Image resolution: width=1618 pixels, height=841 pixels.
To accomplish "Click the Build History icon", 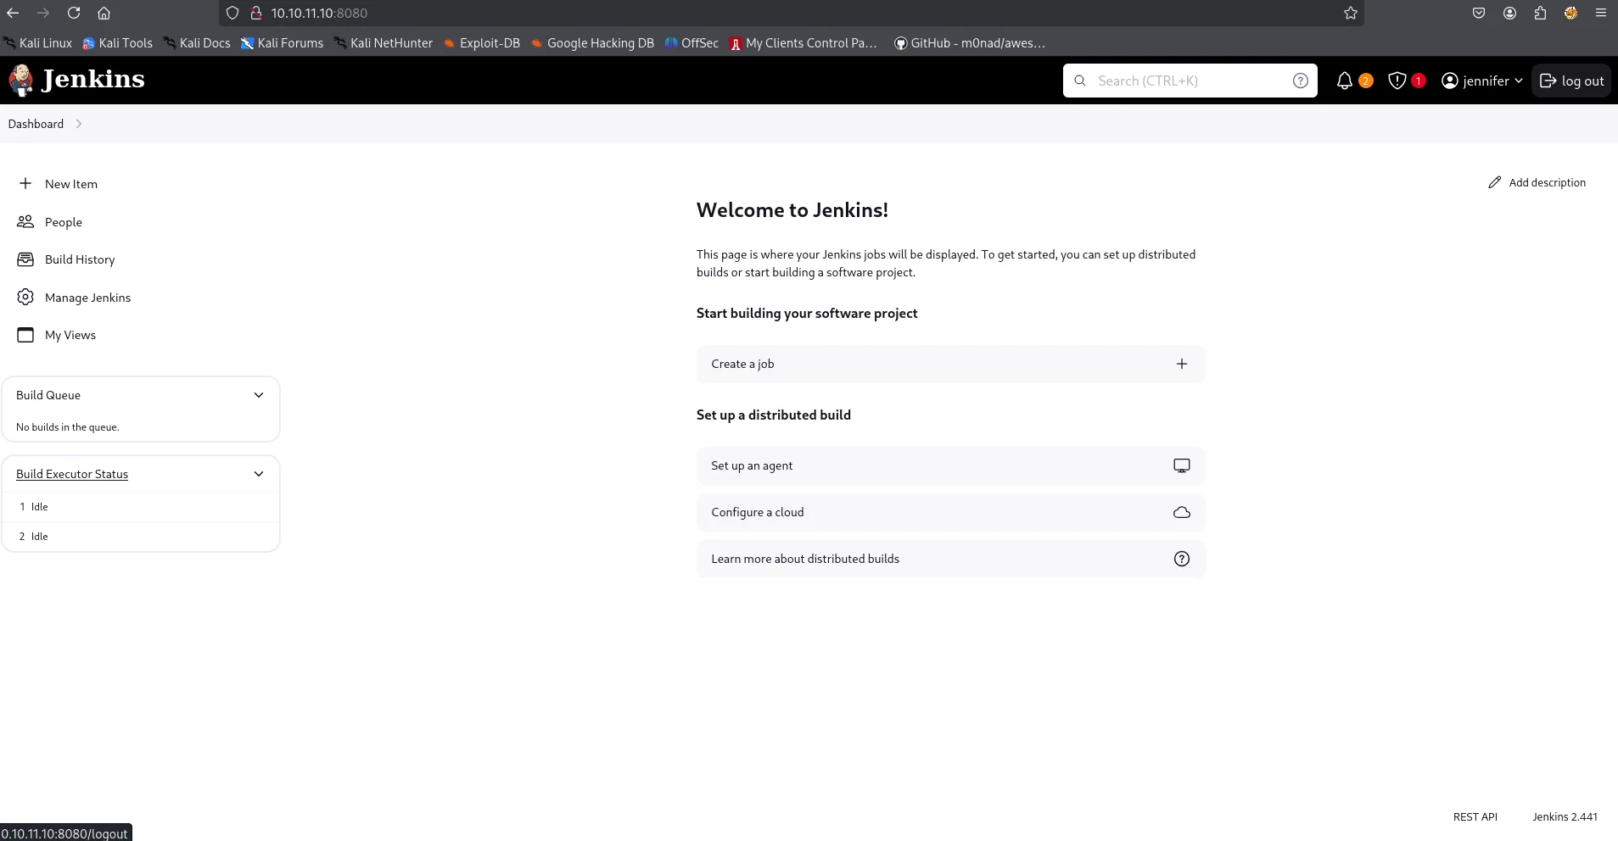I will point(25,259).
